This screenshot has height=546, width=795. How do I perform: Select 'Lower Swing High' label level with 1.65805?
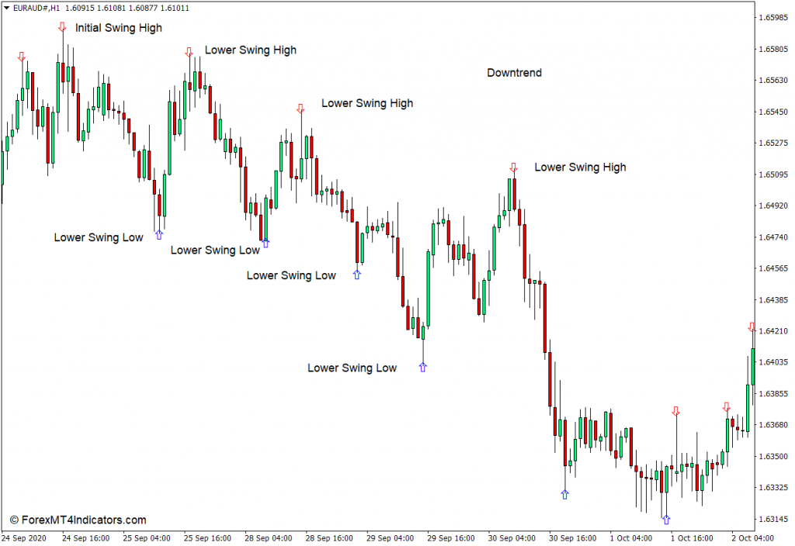[251, 50]
